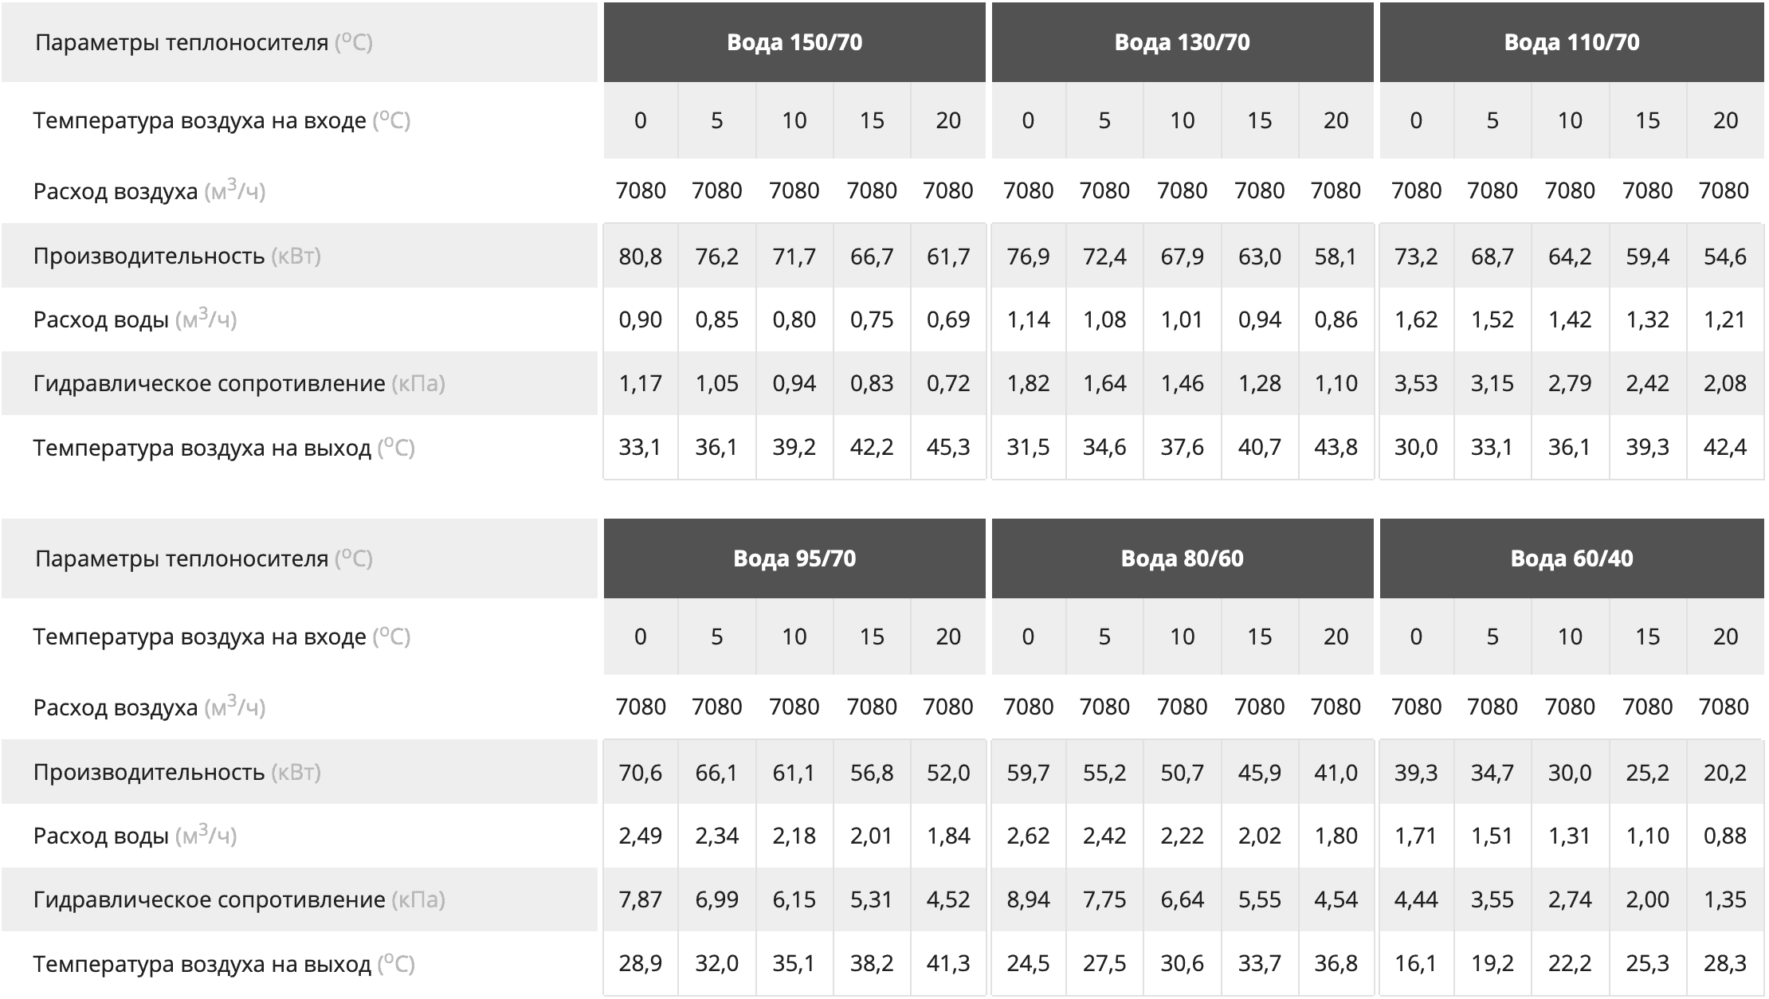
Task: Click the Вода 60/40 header
Action: (1571, 558)
